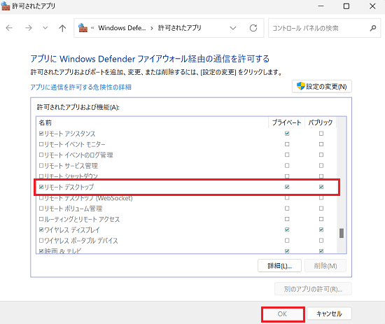Image resolution: width=385 pixels, height=324 pixels.
Task: Expand the address bar history dropdown
Action: click(233, 28)
